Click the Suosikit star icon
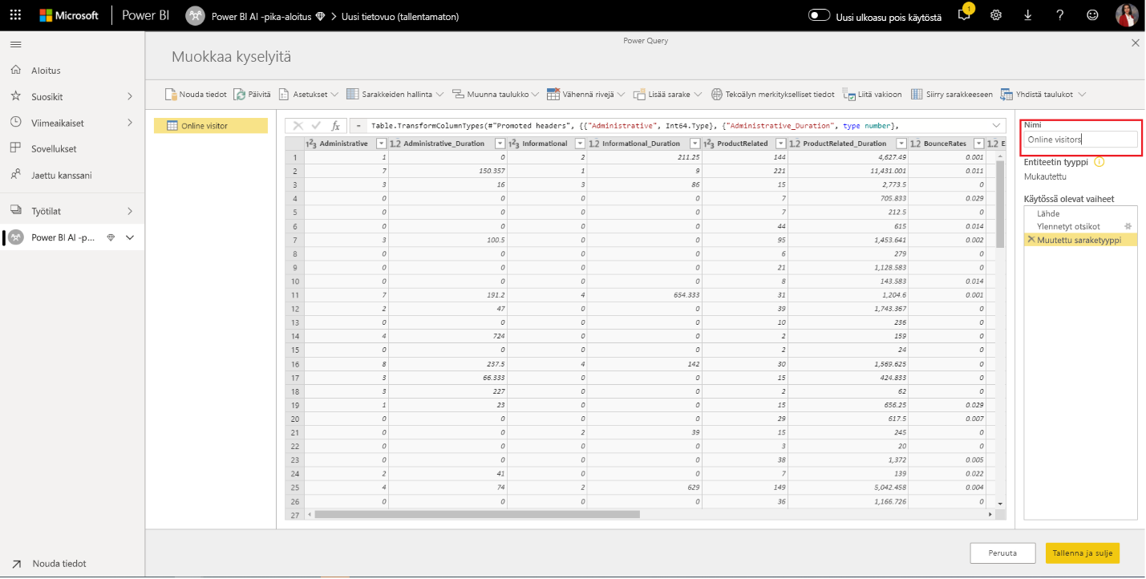The height and width of the screenshot is (579, 1146). (x=15, y=96)
